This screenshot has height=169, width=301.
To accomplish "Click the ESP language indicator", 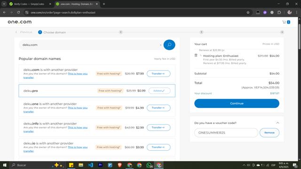I will pos(273,165).
